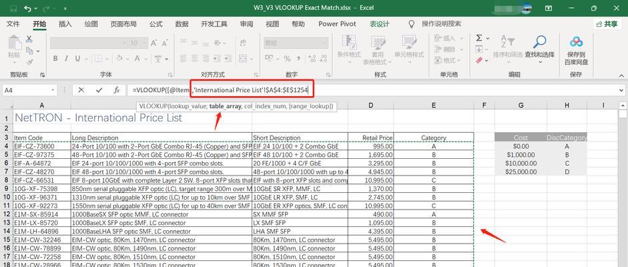The width and height of the screenshot is (628, 267).
Task: Switch to the Power Pivot tab
Action: pyautogui.click(x=337, y=24)
